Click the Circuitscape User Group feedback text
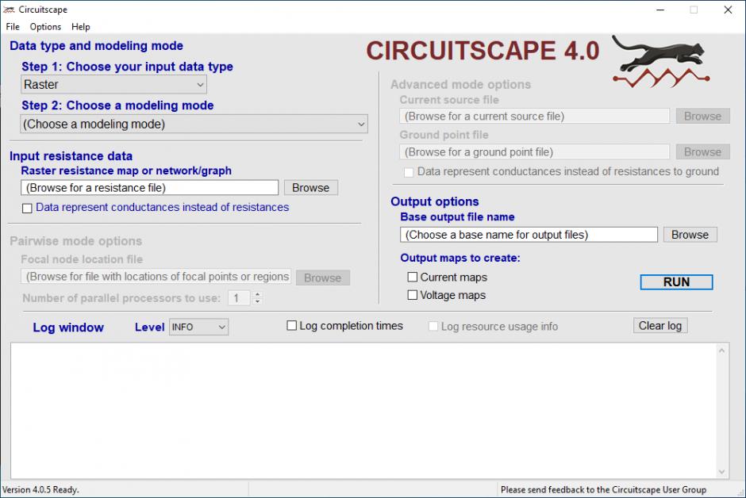This screenshot has height=498, width=746. pyautogui.click(x=603, y=490)
